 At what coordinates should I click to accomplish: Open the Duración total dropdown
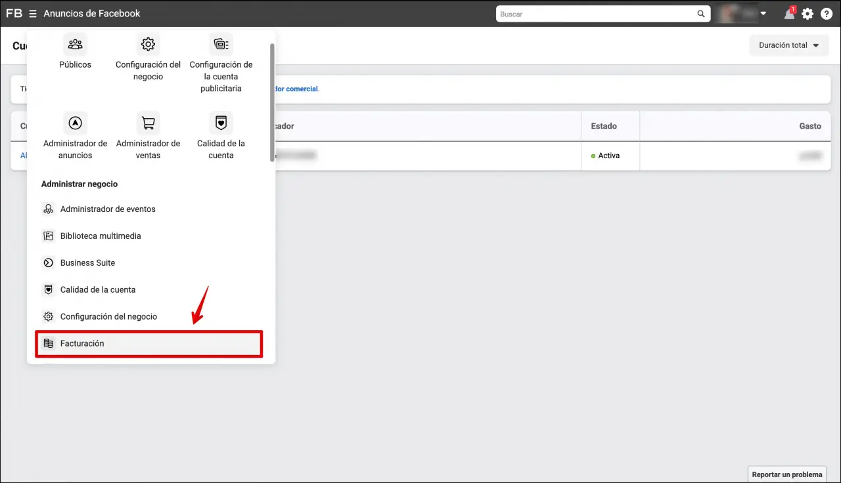click(789, 45)
